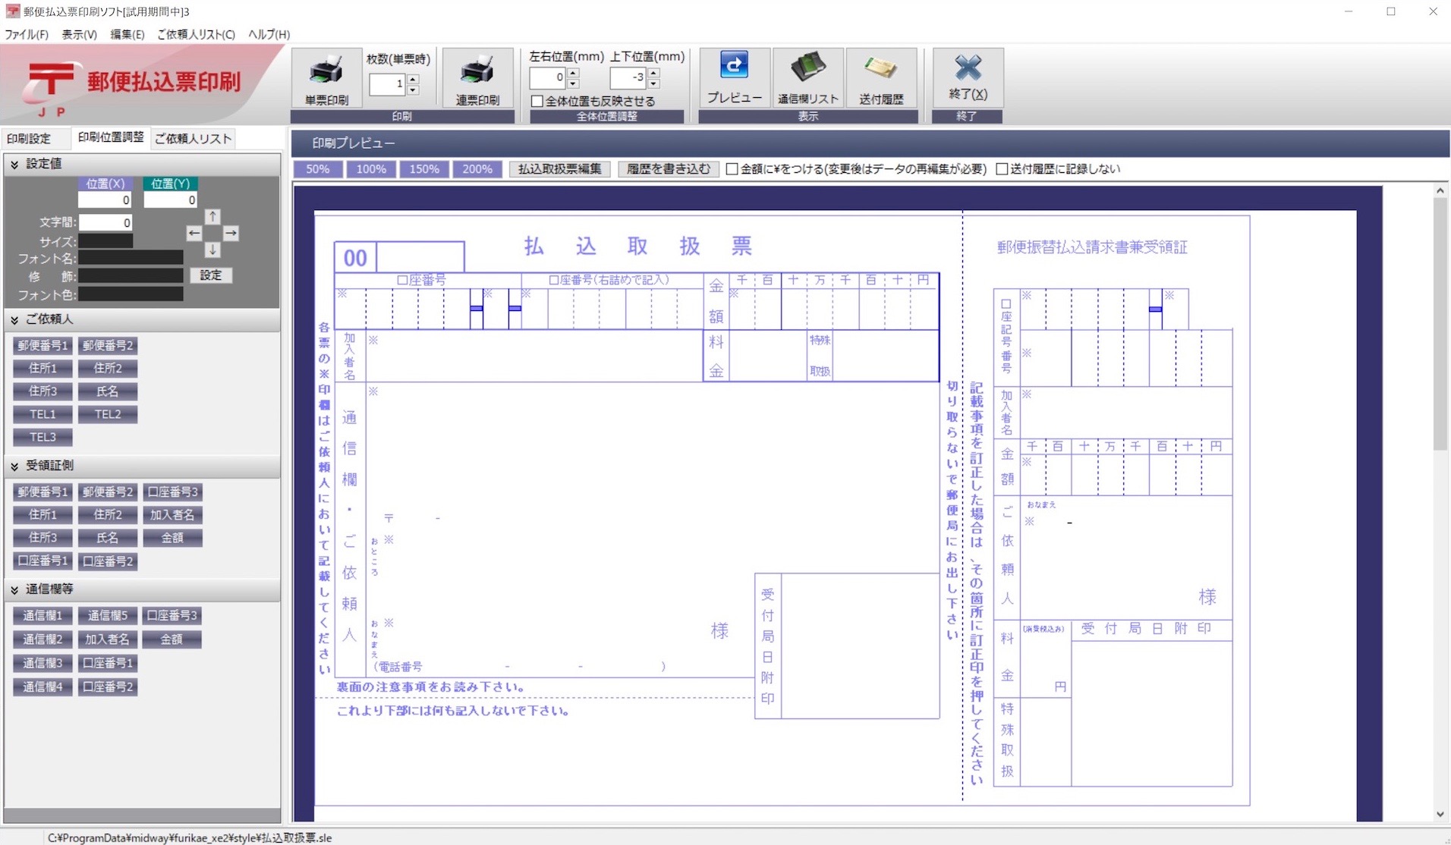Click the 連票印刷 printer icon

coord(477,71)
